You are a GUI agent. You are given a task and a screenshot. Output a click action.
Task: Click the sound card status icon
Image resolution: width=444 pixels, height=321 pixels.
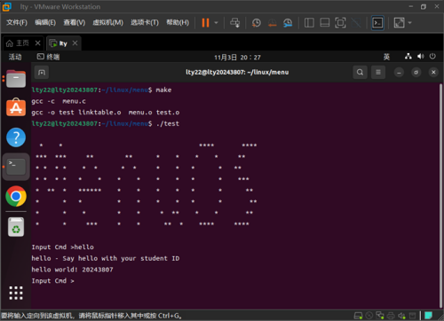[x=401, y=316]
